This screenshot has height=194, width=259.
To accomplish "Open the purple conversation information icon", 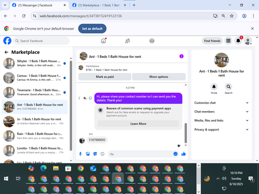I will click(x=181, y=56).
